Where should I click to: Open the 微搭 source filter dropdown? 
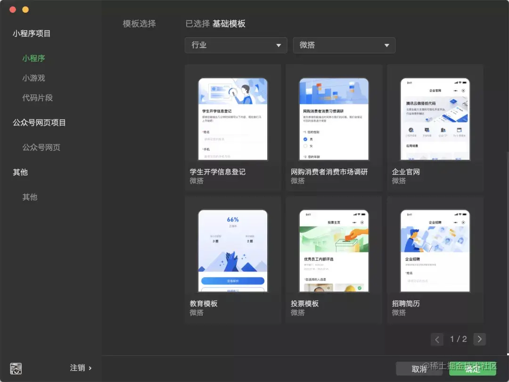pyautogui.click(x=344, y=45)
